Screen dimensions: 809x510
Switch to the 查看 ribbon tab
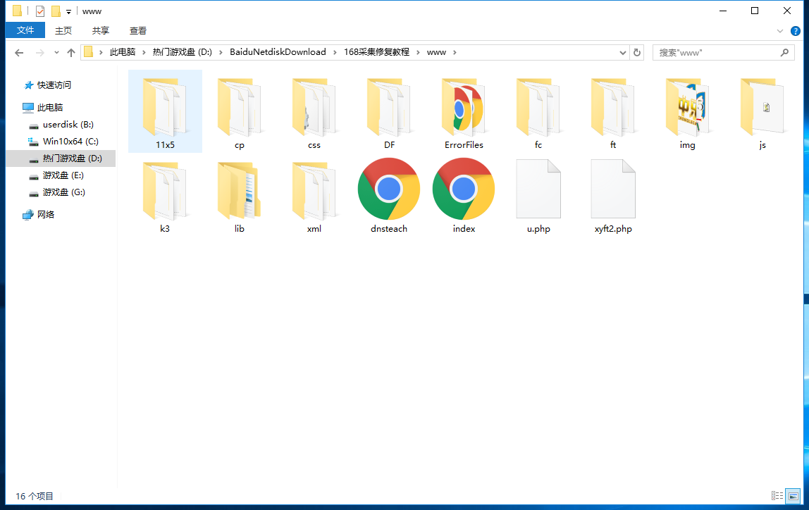click(138, 30)
